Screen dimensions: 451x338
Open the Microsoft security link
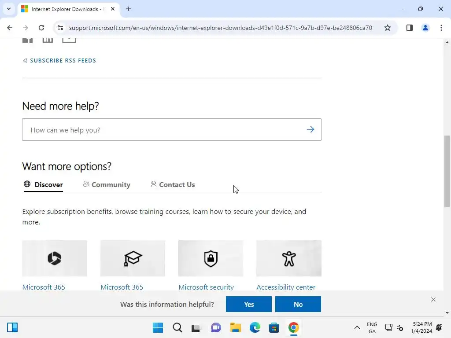(x=206, y=287)
